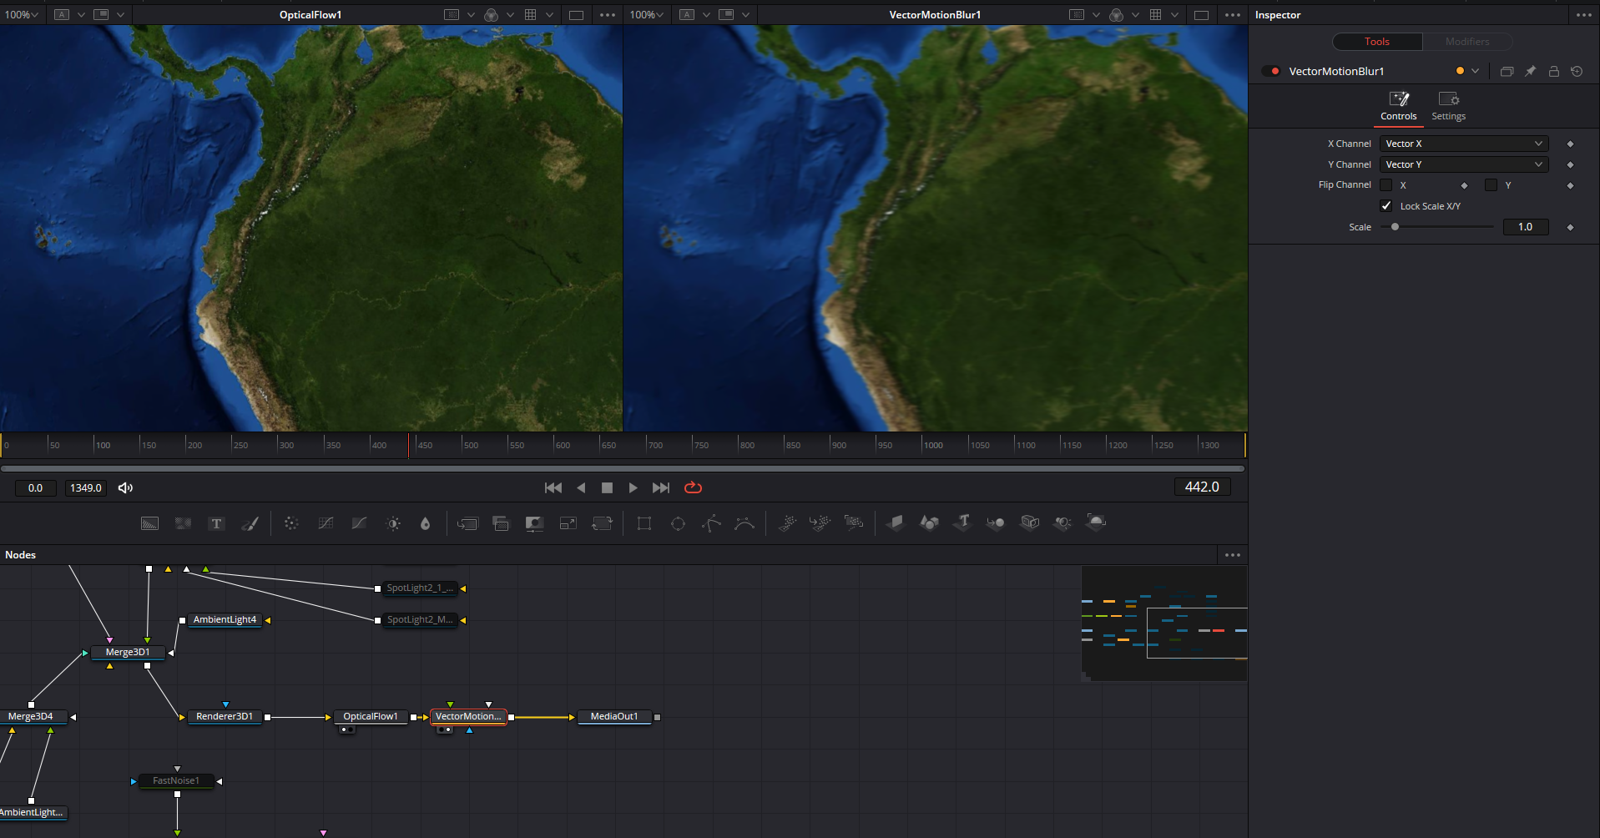Screen dimensions: 1600x838
Task: Open the OpticalFlow1 viewer zoom dropdown
Action: click(x=22, y=15)
